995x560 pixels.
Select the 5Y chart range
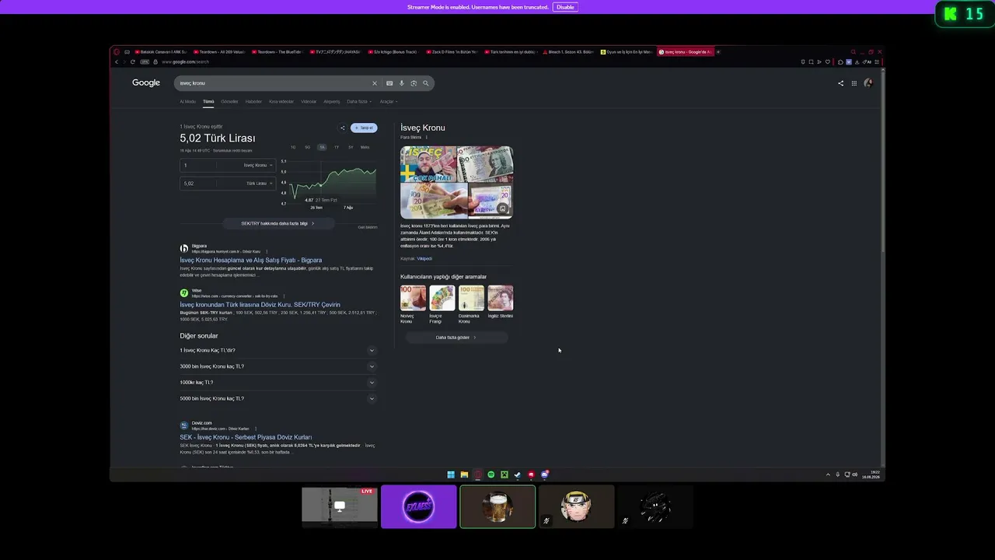pyautogui.click(x=351, y=147)
